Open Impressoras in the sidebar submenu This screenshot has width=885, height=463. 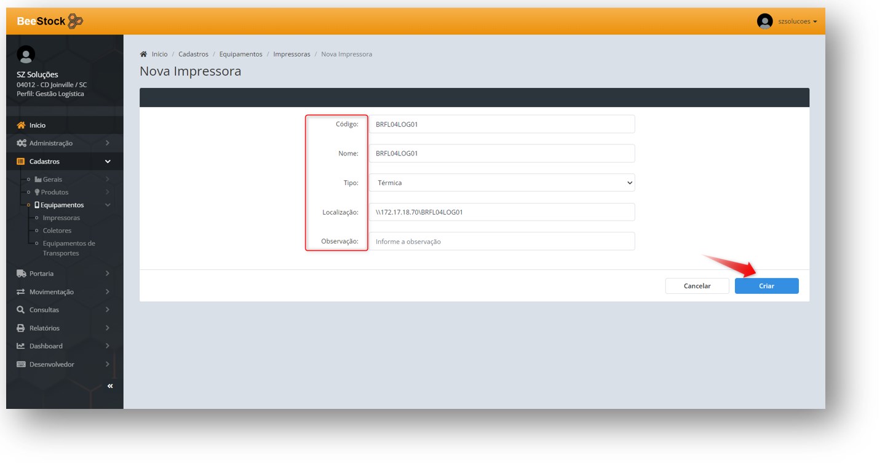(61, 218)
